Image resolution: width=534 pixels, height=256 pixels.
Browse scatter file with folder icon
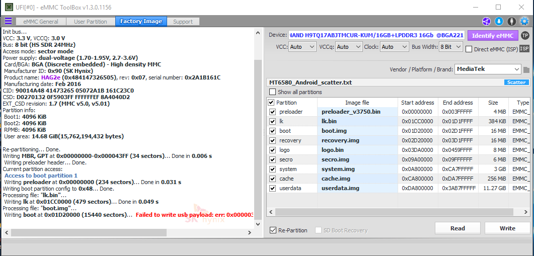point(526,70)
